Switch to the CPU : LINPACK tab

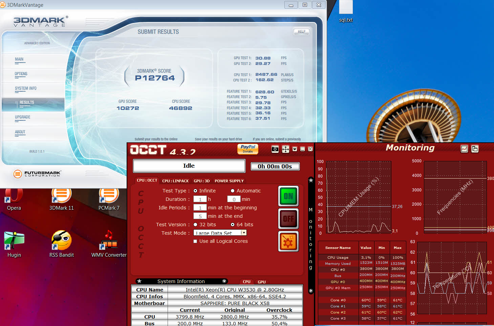click(175, 181)
